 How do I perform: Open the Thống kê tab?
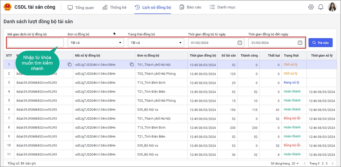(x=114, y=7)
